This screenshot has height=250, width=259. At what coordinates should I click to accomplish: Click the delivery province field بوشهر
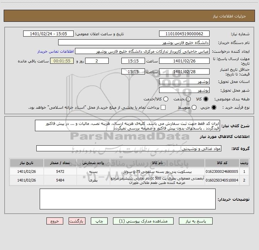[x=184, y=82]
